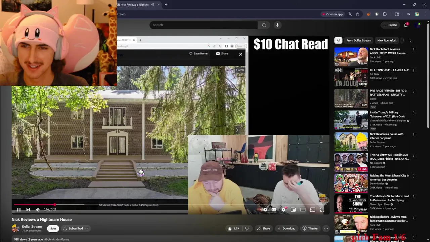Open the Dollar Stream channel name link
This screenshot has width=430, height=242.
pyautogui.click(x=32, y=227)
